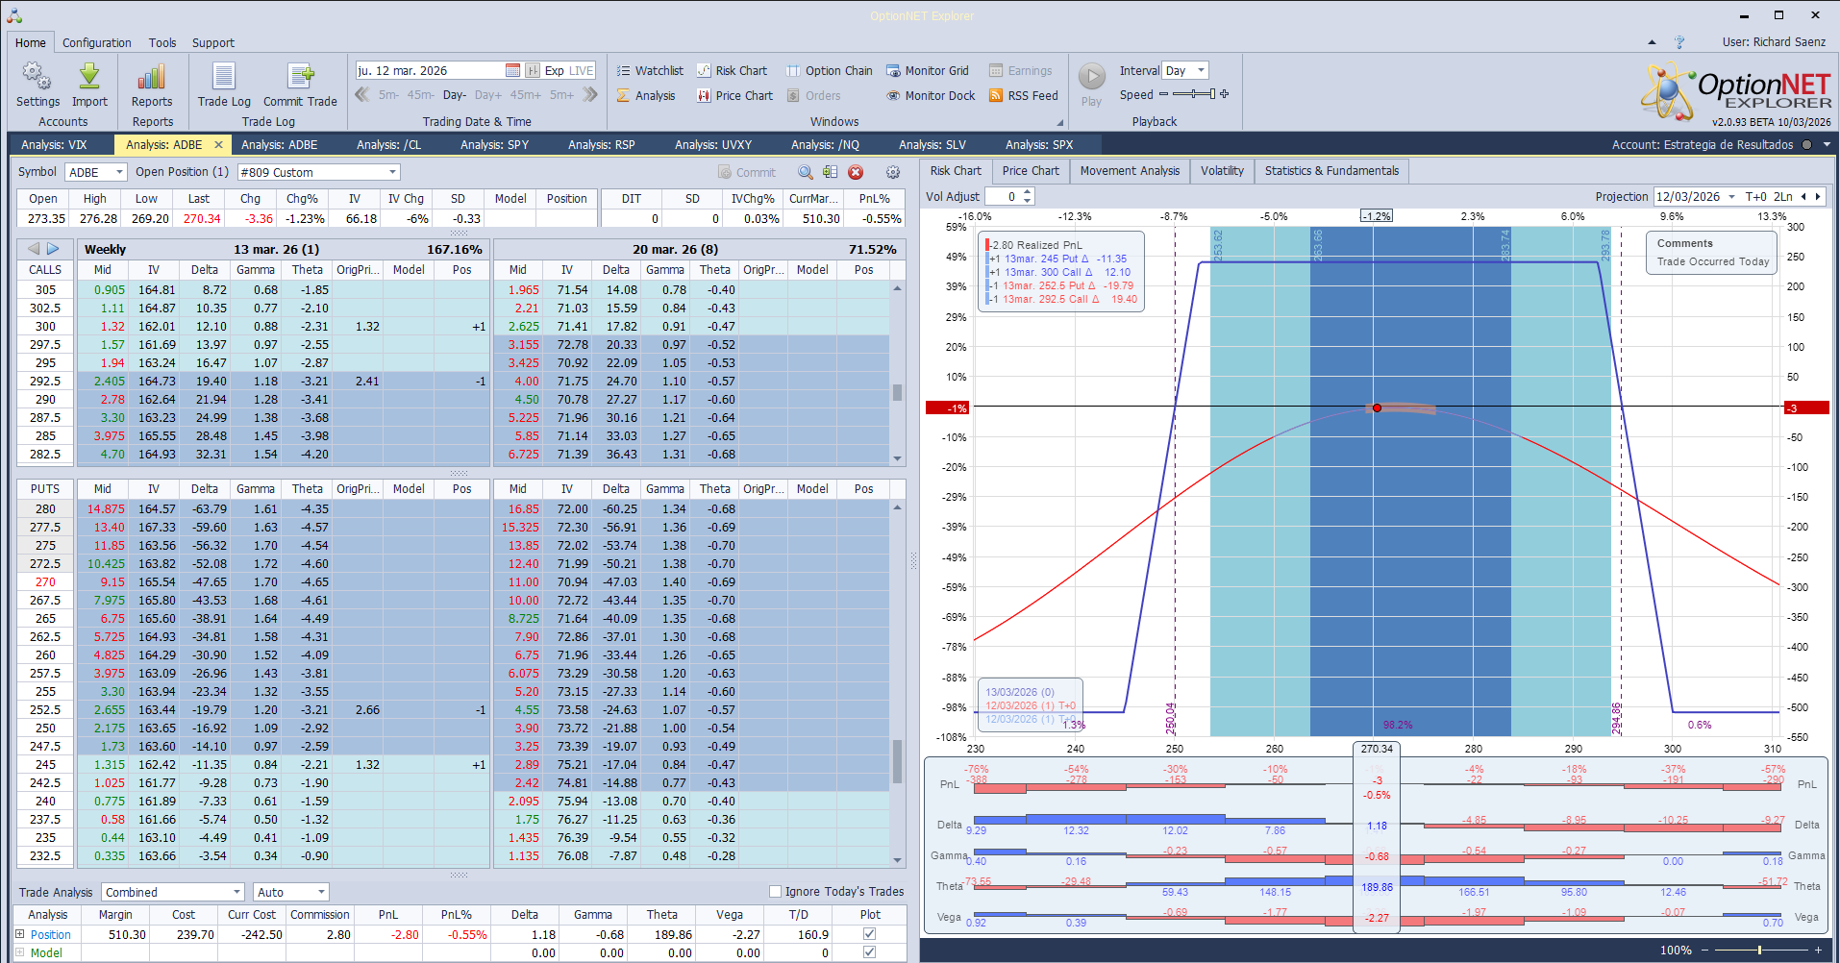Switch to Analysis: SPY tab
Image resolution: width=1840 pixels, height=963 pixels.
pyautogui.click(x=494, y=144)
